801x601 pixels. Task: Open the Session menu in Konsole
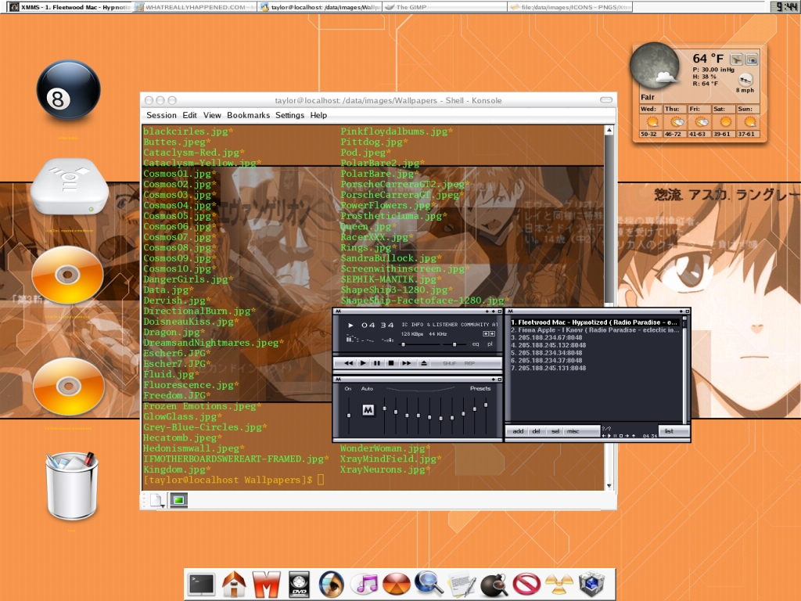coord(161,116)
